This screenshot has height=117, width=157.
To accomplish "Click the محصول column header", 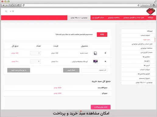I will coord(85,46).
